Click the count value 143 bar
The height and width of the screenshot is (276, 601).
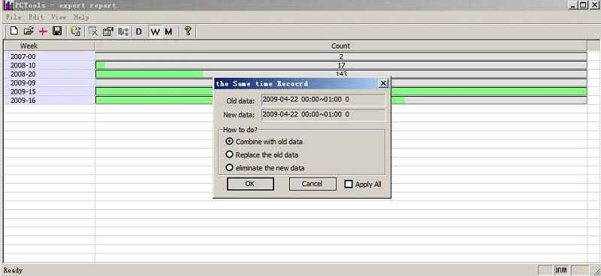coord(341,74)
